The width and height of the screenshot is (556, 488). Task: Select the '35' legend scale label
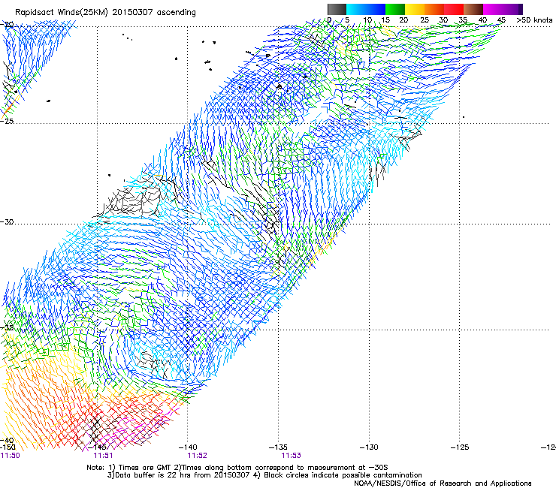[x=463, y=20]
